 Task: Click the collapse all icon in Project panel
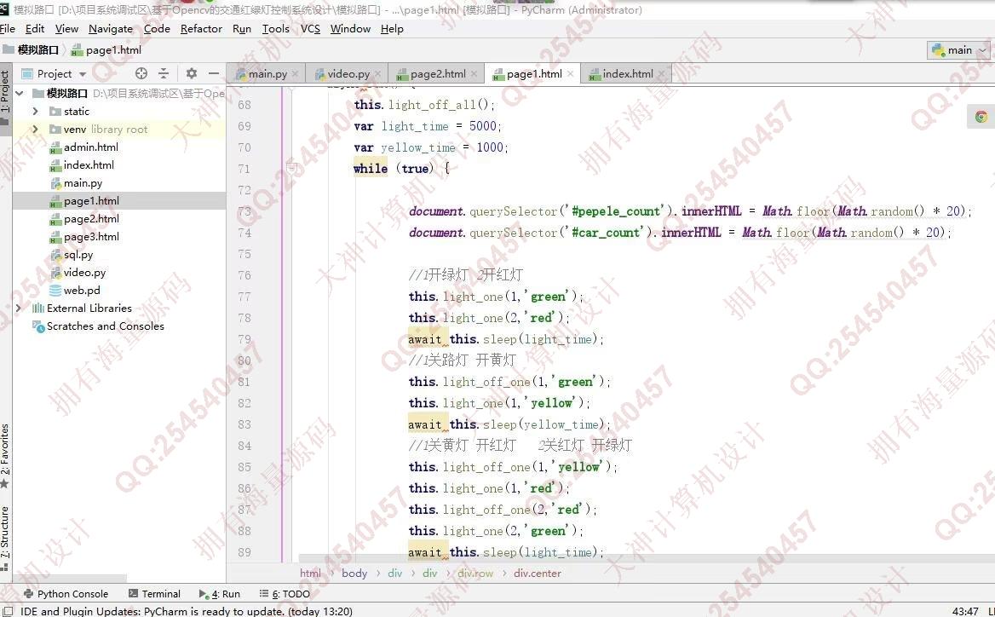pos(163,73)
